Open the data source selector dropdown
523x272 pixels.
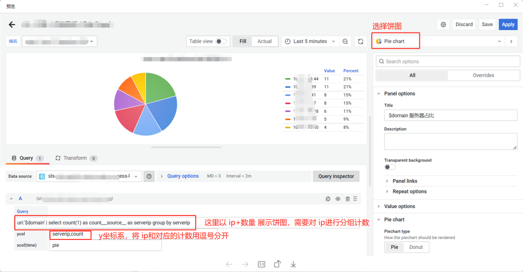[x=89, y=176]
